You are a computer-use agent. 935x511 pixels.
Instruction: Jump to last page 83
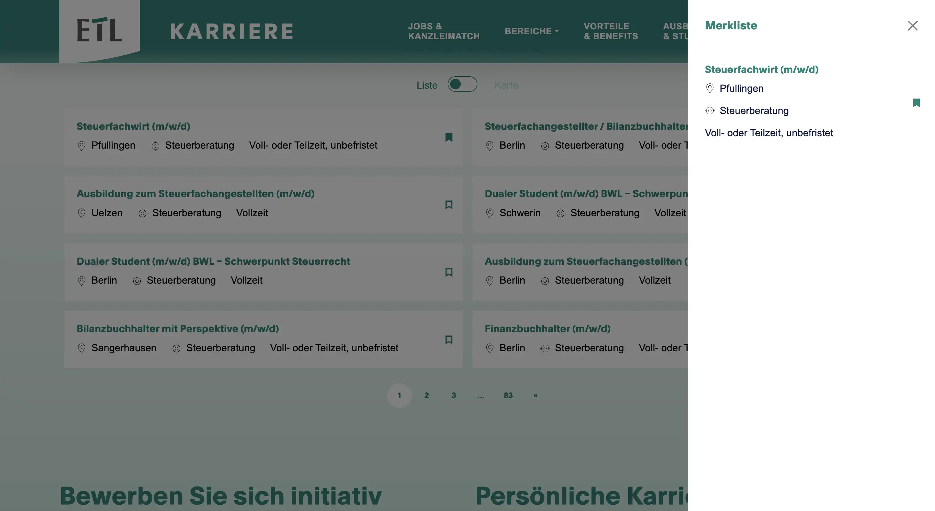point(508,395)
